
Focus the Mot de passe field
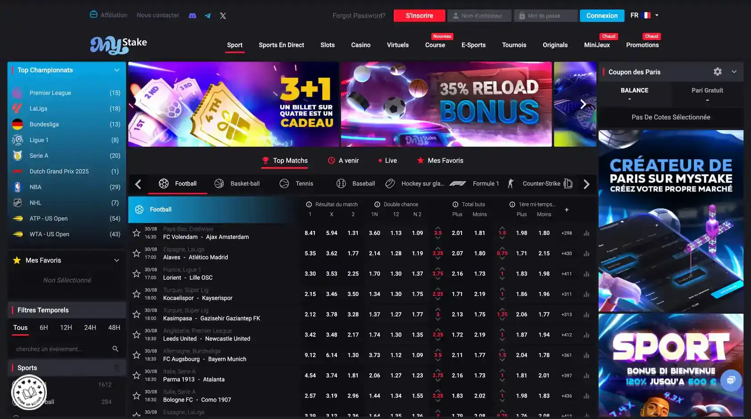click(546, 16)
